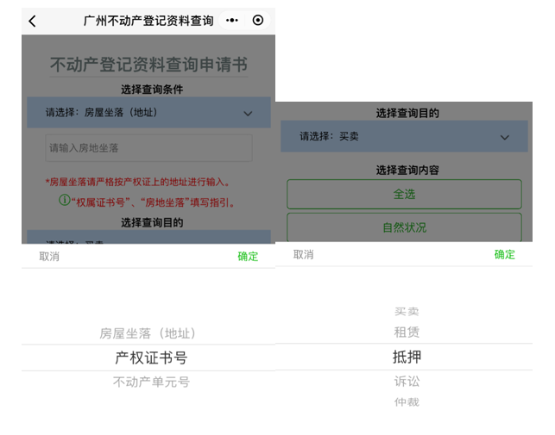Expand the 房屋坐落（地址）dropdown chevron
Screen dimensions: 555x435
248,113
